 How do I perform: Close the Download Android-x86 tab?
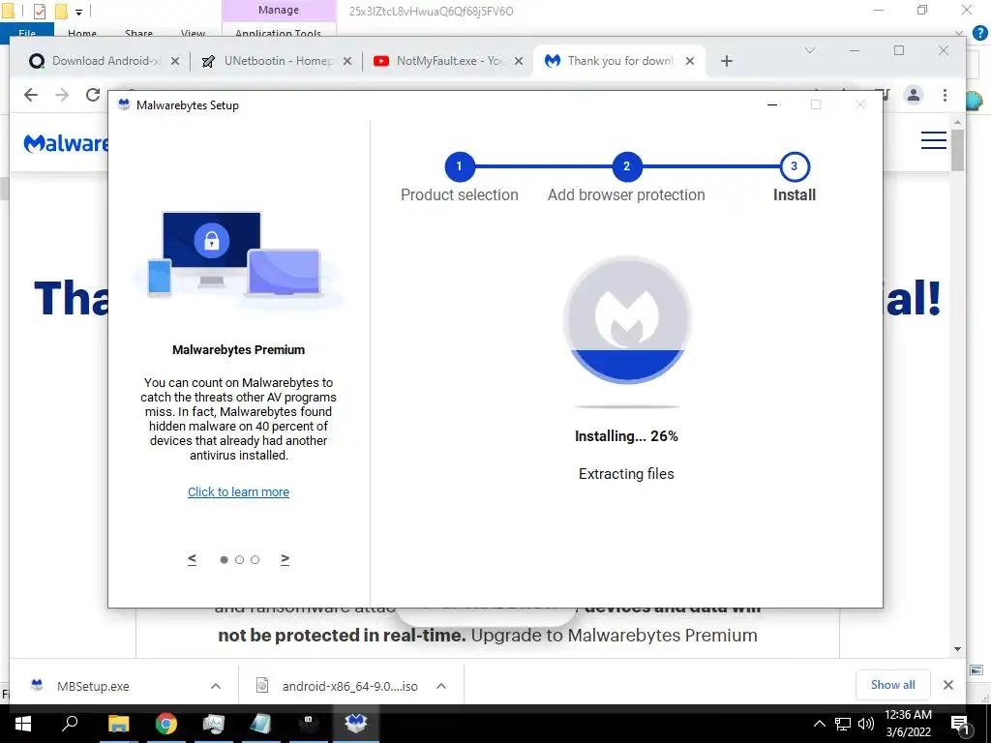(175, 61)
